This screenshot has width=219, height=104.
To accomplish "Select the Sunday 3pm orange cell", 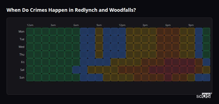I will 145,77.
